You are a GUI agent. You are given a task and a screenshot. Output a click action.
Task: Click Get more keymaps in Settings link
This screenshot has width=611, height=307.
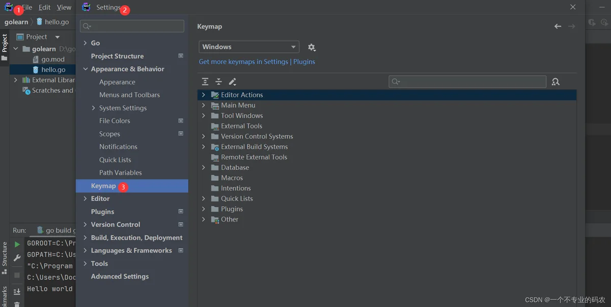point(257,62)
